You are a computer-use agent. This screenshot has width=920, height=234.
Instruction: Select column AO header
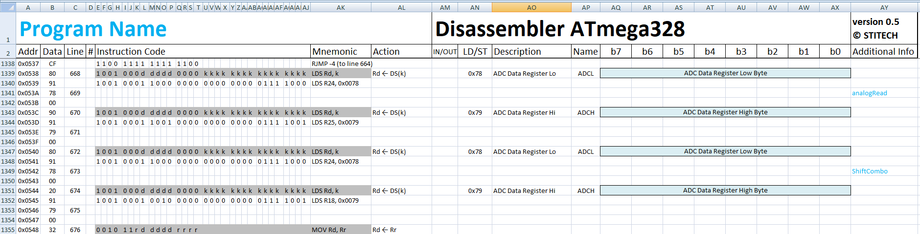point(531,7)
